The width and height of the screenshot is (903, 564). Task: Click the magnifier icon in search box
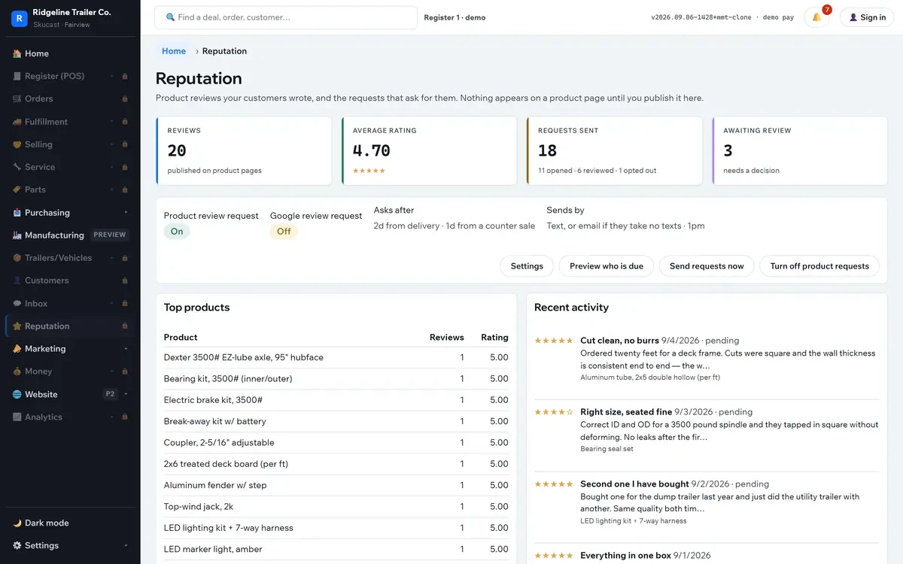point(170,17)
